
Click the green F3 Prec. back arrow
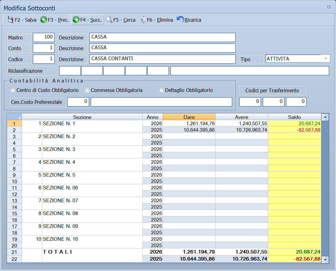click(44, 20)
